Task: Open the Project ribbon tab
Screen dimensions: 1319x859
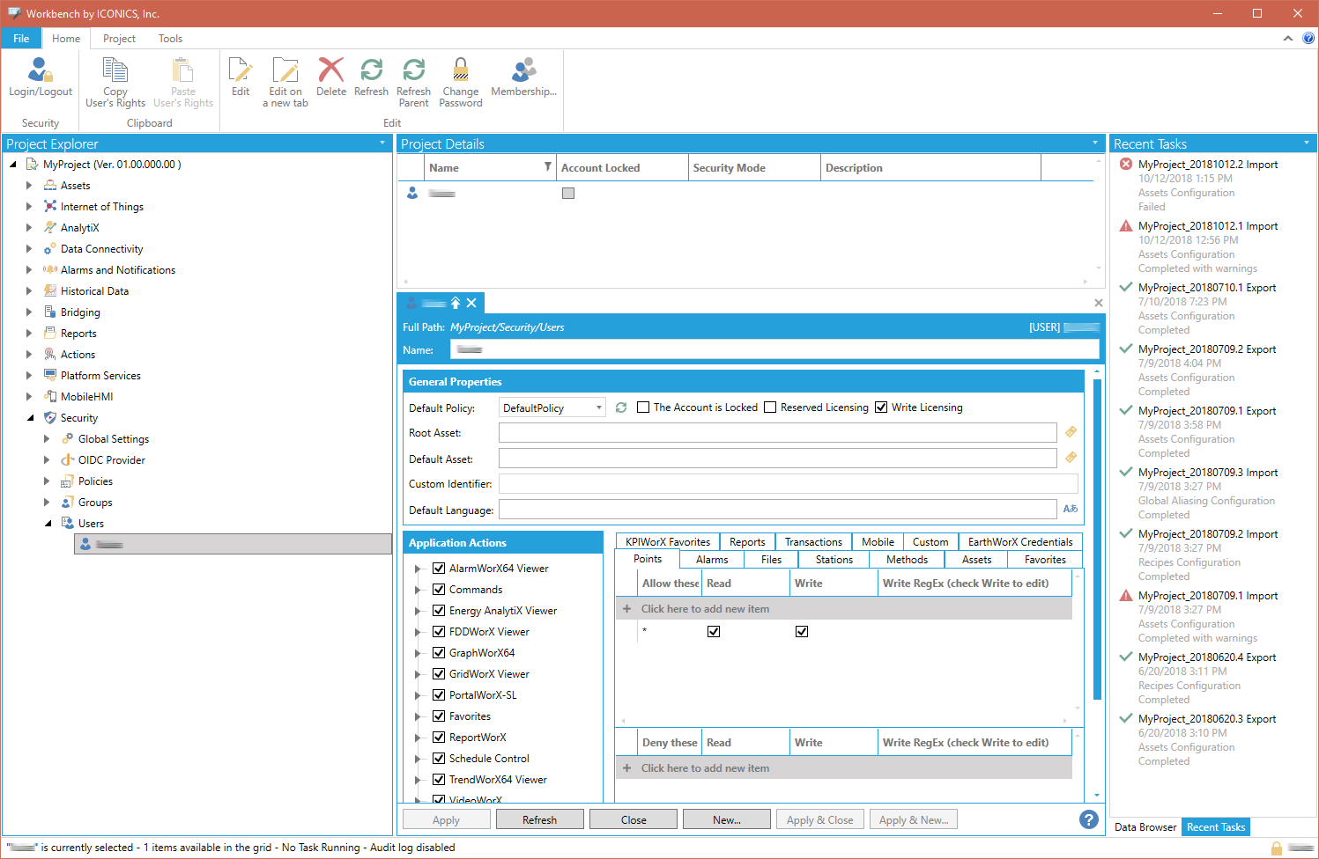Action: pyautogui.click(x=119, y=39)
